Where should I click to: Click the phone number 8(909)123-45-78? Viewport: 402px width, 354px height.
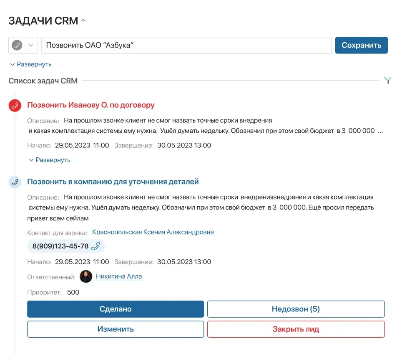coord(60,246)
